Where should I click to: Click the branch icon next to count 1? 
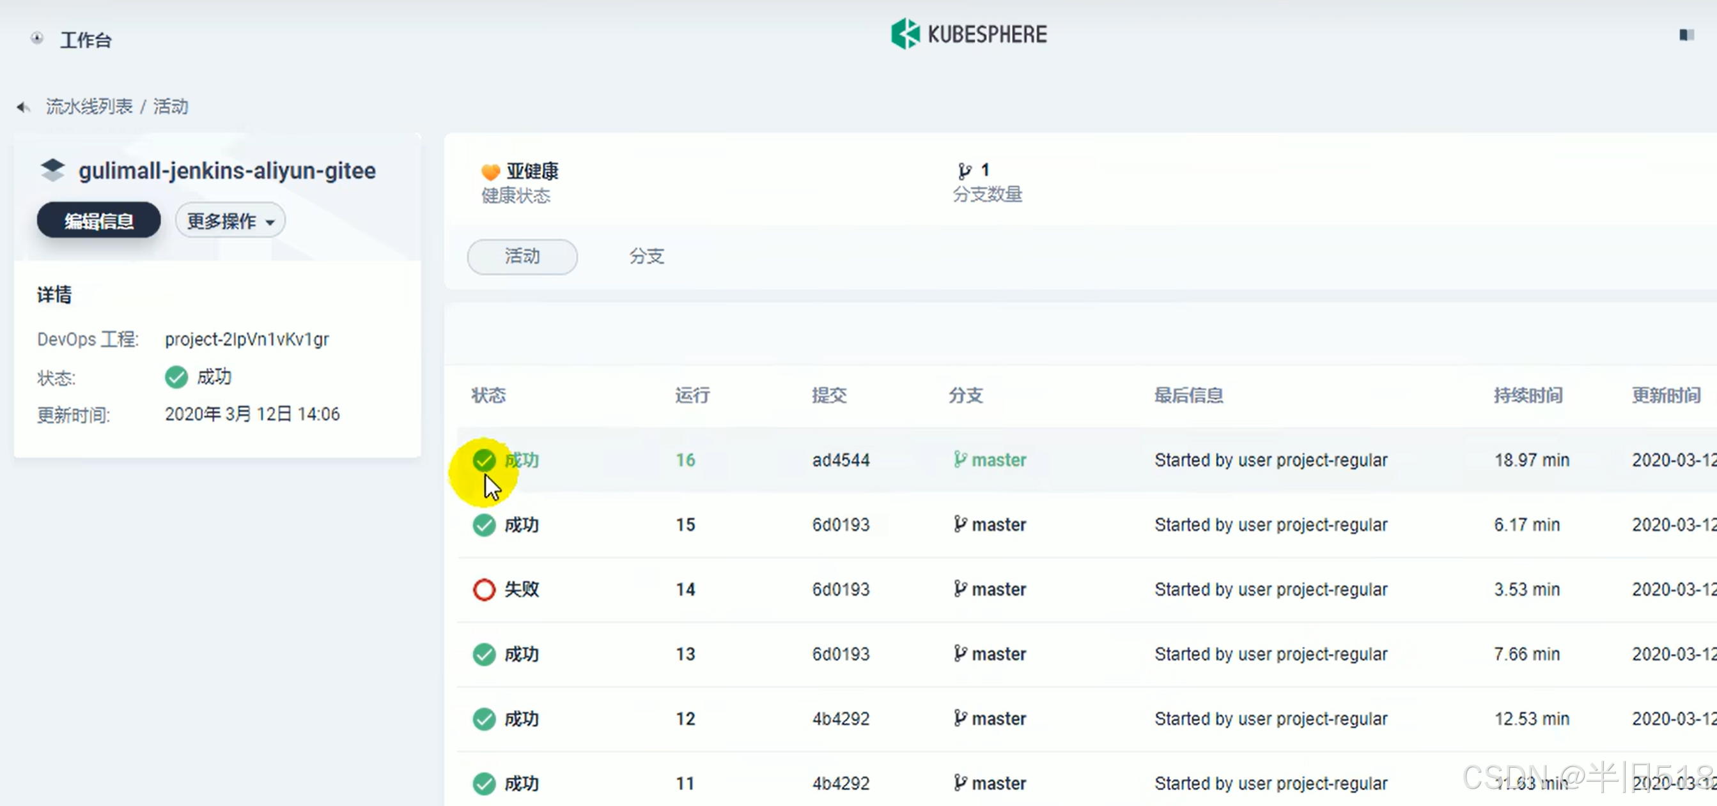click(x=965, y=171)
